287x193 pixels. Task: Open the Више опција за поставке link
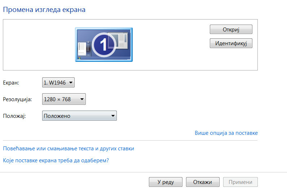pyautogui.click(x=226, y=133)
